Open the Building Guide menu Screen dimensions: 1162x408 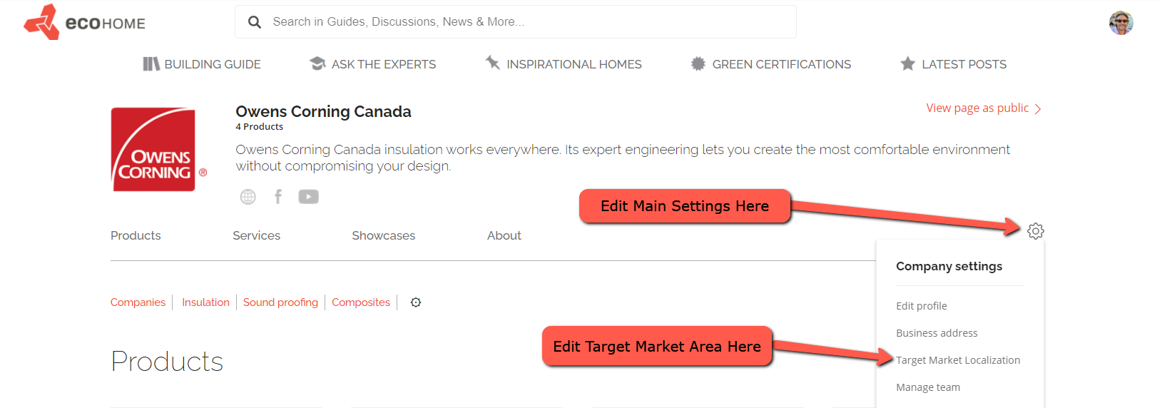pyautogui.click(x=202, y=64)
